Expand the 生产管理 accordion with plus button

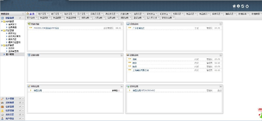pyautogui.click(x=23, y=99)
